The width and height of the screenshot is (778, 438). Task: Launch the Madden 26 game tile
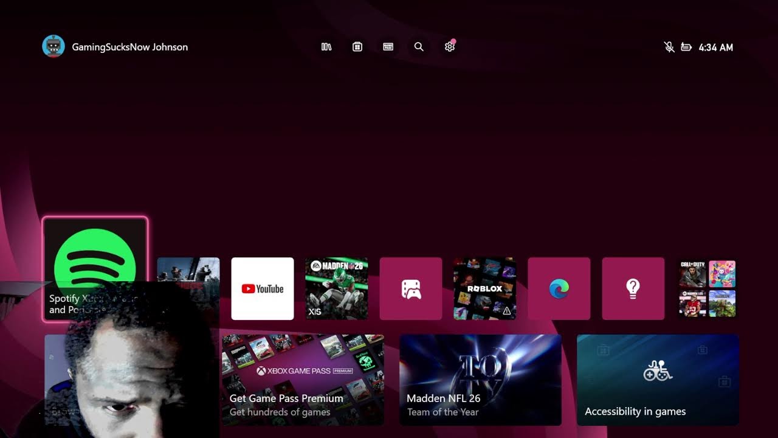tap(337, 288)
